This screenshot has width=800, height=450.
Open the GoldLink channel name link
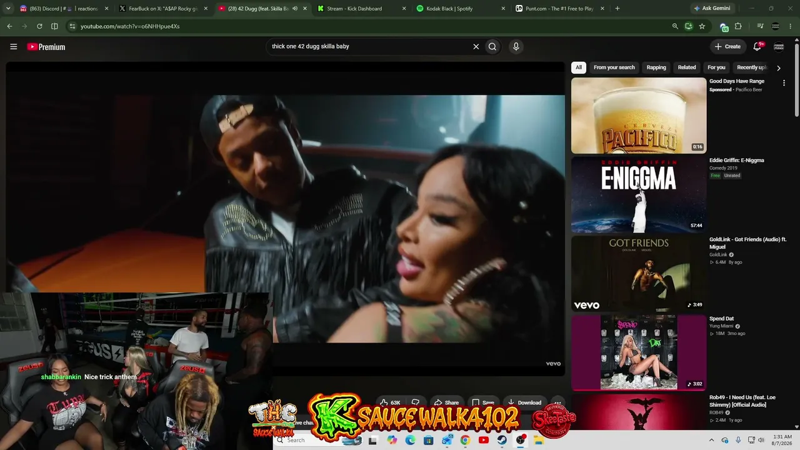(718, 255)
